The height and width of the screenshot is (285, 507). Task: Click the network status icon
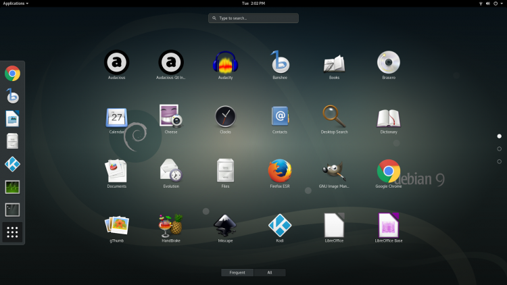[x=481, y=3]
